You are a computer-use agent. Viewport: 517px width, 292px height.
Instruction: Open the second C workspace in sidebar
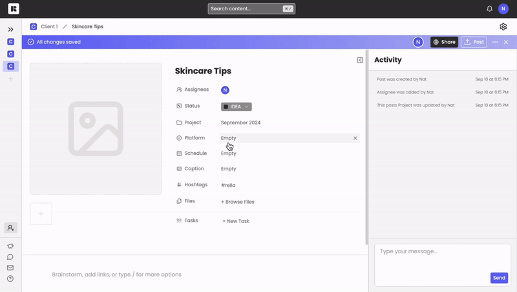coord(10,54)
